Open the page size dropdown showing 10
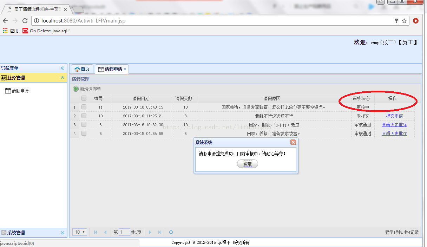This screenshot has width=427, height=247. pos(80,232)
